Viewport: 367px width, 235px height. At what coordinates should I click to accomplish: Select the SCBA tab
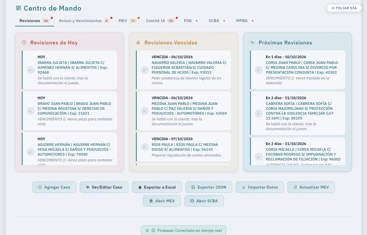[x=218, y=21]
